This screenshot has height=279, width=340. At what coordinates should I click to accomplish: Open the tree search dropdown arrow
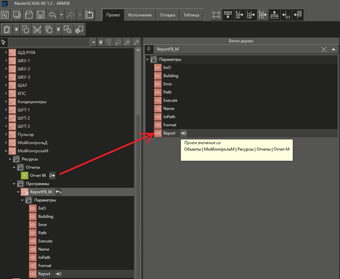93,43
